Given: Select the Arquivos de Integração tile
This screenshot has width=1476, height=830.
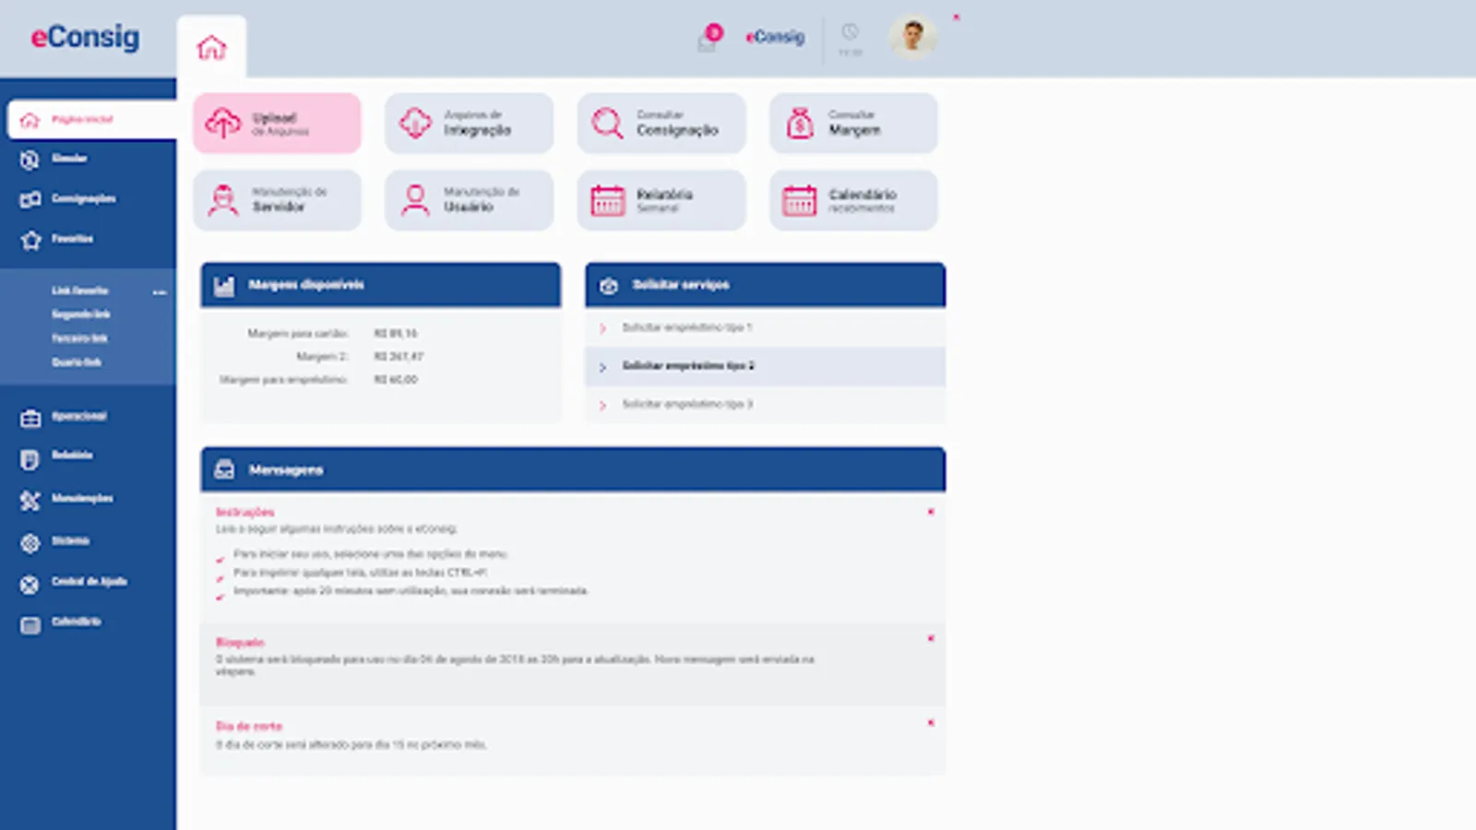Looking at the screenshot, I should point(469,123).
